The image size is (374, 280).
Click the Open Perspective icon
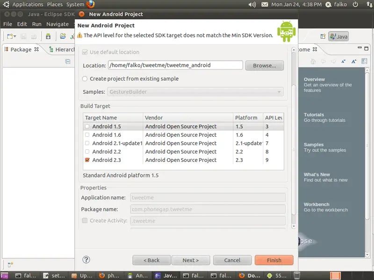tap(323, 36)
